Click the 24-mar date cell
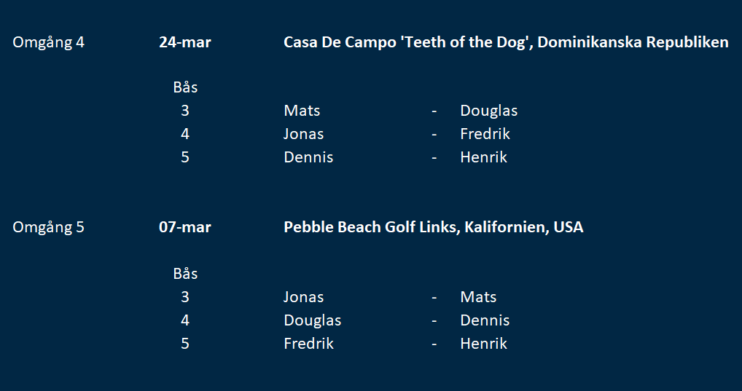The height and width of the screenshot is (391, 742). (185, 42)
